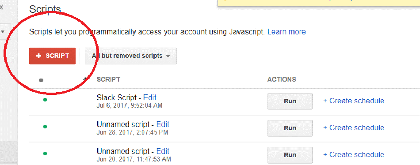This screenshot has width=420, height=165.
Task: Create schedule for Slack Script
Action: coord(354,101)
